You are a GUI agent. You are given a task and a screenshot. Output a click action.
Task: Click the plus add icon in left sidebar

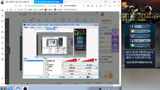click(2, 78)
